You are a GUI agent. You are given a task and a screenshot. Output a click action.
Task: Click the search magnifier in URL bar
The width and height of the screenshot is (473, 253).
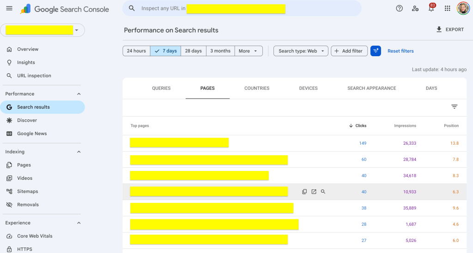132,8
